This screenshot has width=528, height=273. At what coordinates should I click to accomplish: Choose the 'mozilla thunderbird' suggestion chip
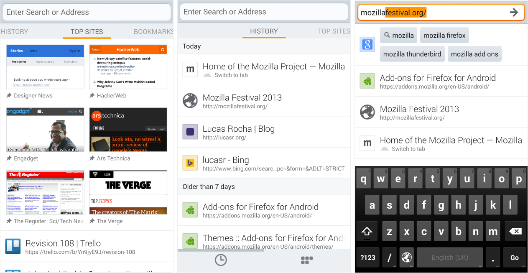tap(412, 54)
